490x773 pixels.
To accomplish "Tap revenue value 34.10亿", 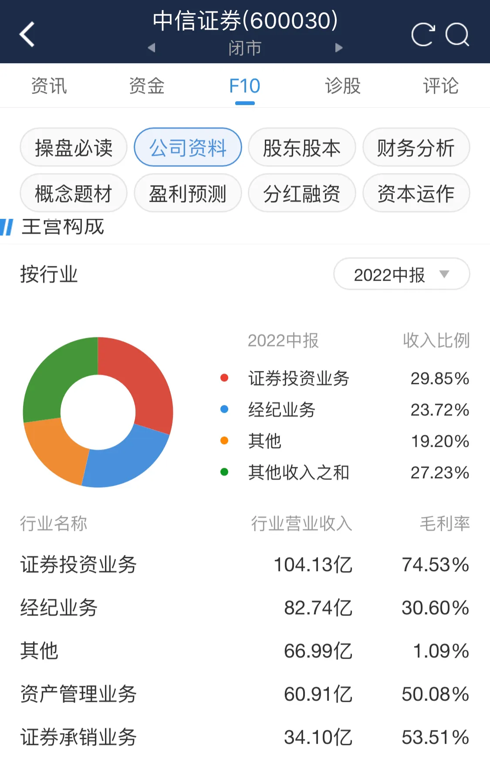I will [x=318, y=737].
